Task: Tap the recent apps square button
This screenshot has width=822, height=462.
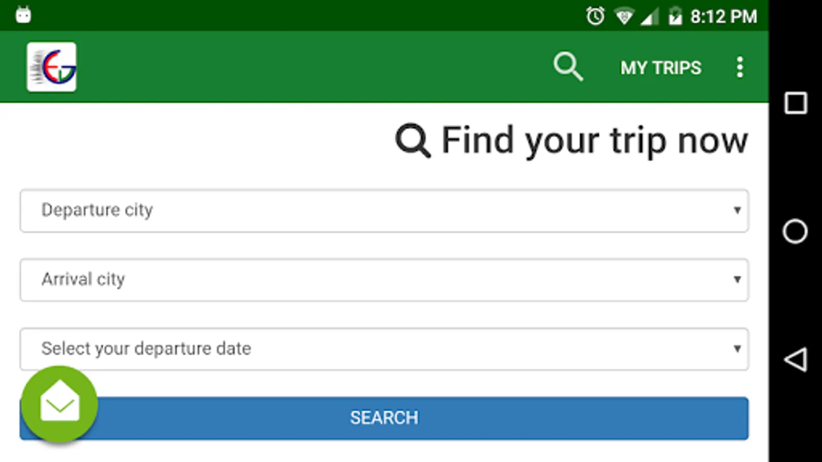Action: [796, 103]
